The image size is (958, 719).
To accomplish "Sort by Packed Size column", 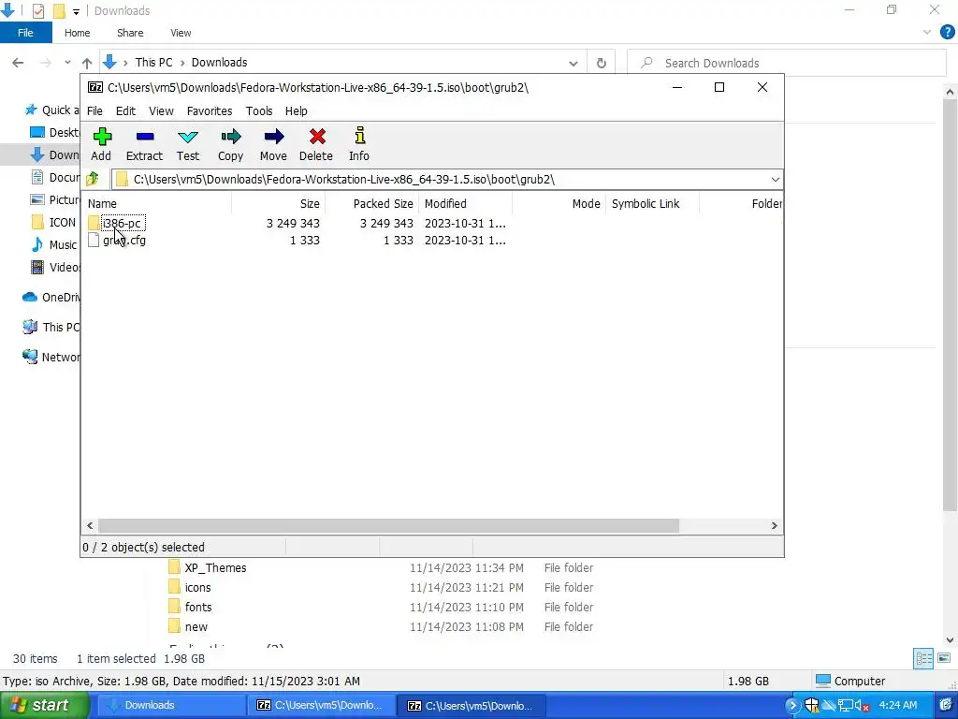I will point(371,203).
